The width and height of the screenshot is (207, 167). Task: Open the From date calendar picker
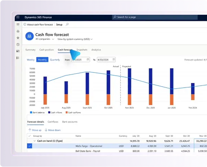pyautogui.click(x=88, y=60)
